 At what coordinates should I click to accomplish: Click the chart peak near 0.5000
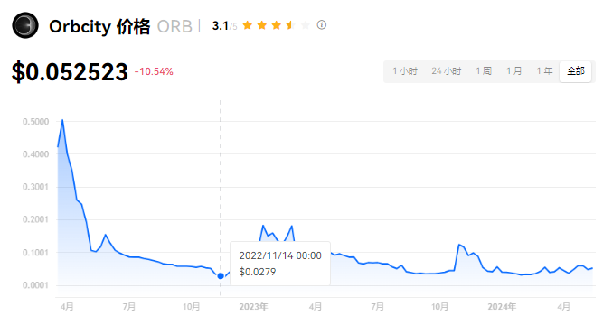[62, 120]
